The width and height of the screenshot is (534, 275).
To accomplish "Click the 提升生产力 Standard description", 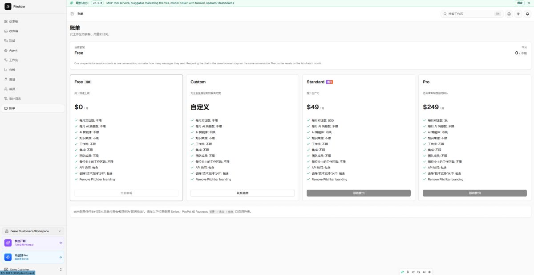I will pos(313,93).
